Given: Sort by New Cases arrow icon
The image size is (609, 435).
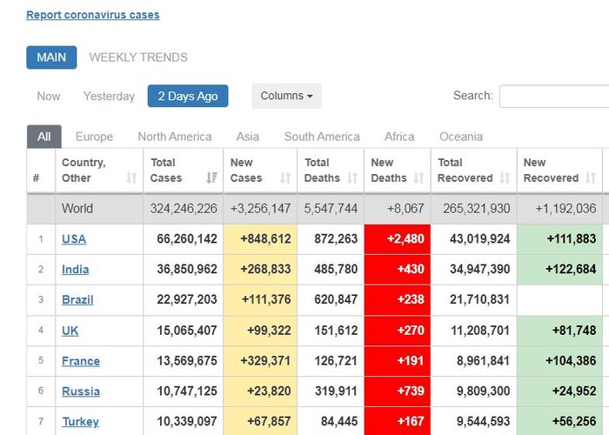Looking at the screenshot, I should coord(284,178).
